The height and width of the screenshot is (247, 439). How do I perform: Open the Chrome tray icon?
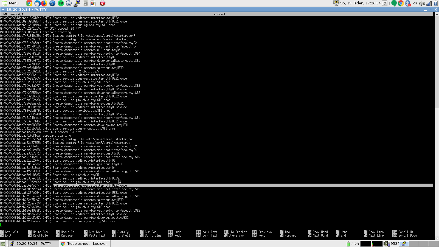(401, 3)
